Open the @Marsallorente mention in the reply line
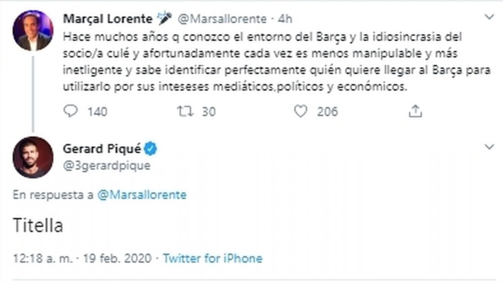Screen dimensions: 503x283 [x=142, y=195]
